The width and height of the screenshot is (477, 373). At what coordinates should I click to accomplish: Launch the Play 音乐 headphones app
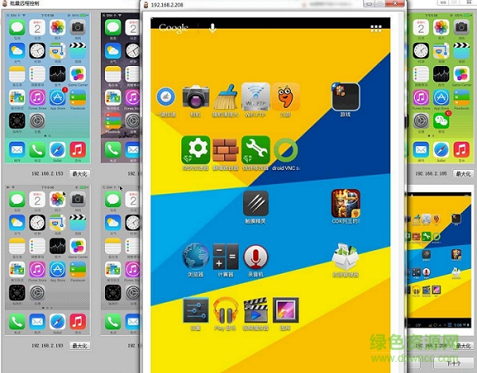point(226,310)
